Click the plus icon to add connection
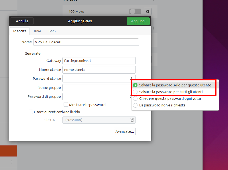Viewport: 228px width, 170px height. pos(154,28)
